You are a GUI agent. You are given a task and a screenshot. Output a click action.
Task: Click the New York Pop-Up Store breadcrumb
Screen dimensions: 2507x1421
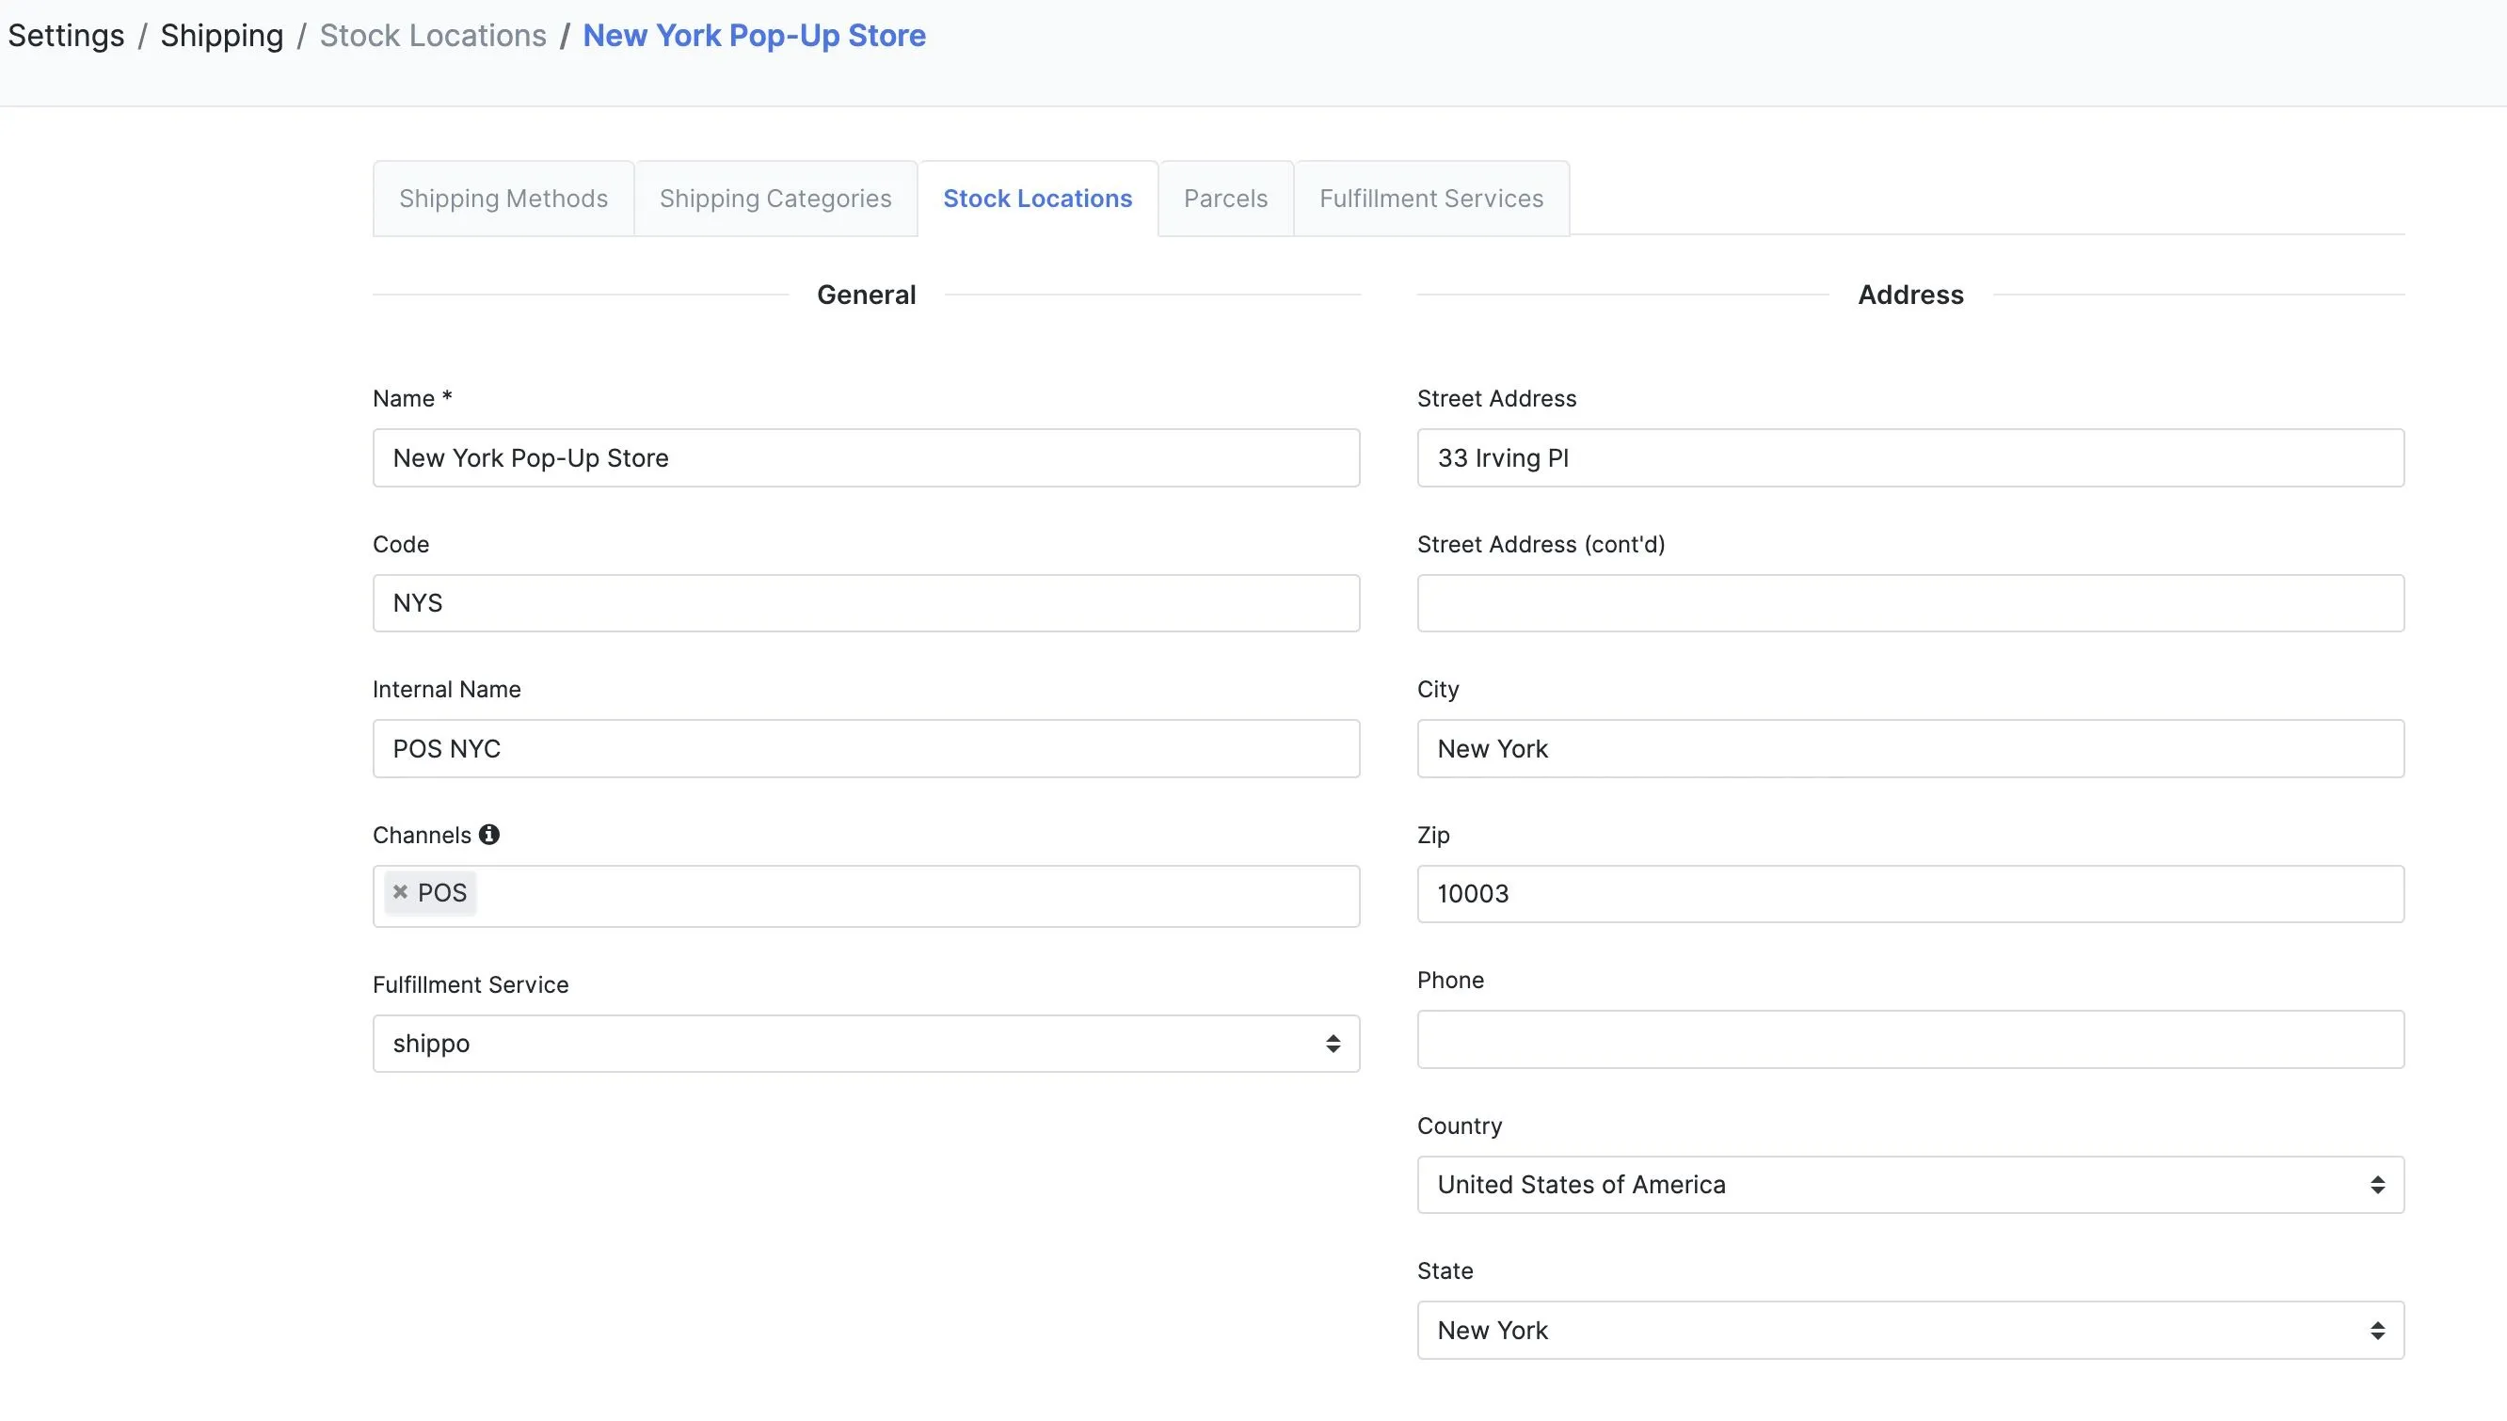755,35
